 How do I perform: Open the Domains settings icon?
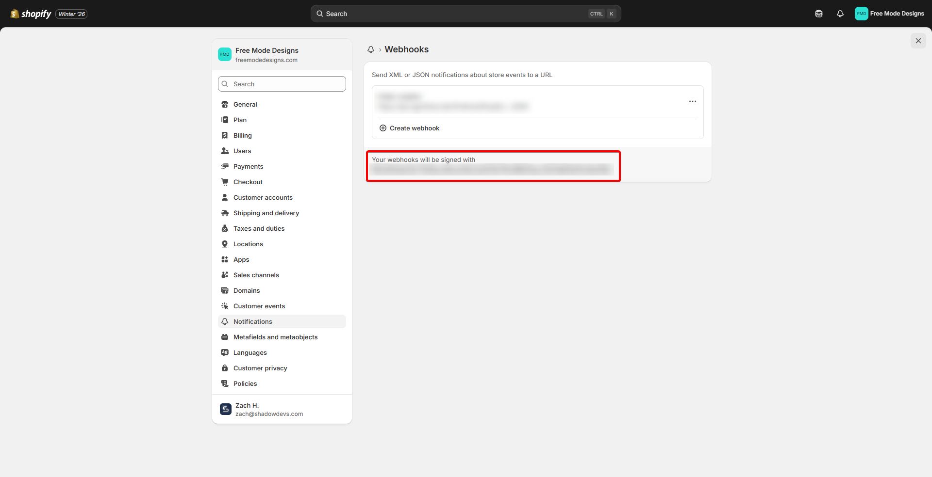point(224,290)
